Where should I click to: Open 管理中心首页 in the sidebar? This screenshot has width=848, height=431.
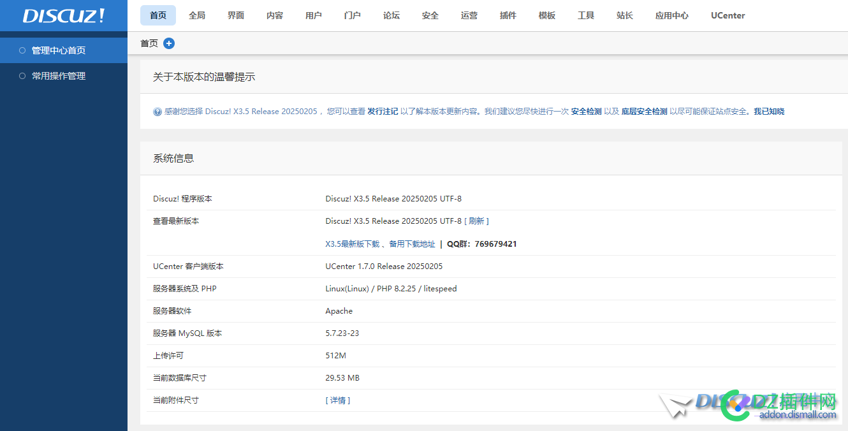[x=59, y=50]
